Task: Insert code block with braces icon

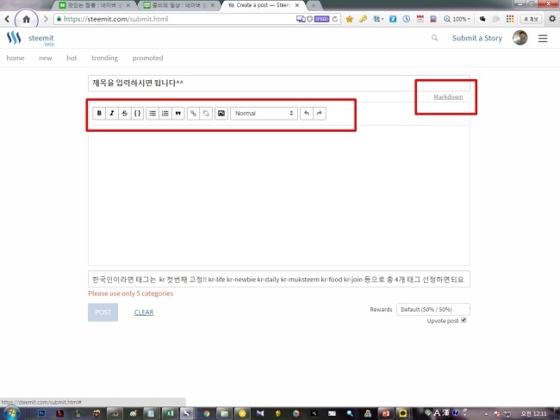Action: click(138, 113)
